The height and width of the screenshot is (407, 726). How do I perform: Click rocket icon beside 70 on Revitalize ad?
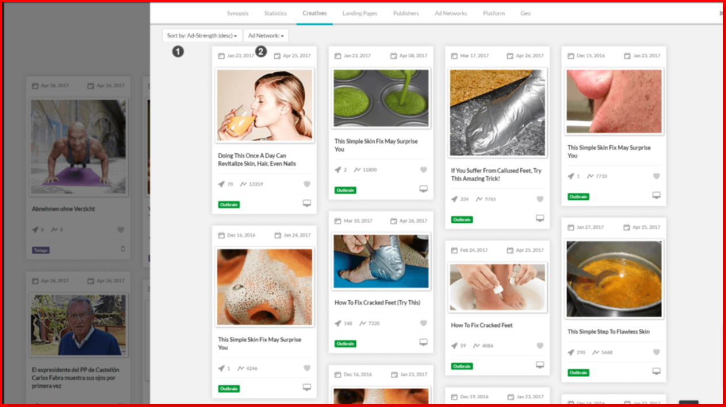[x=221, y=184]
